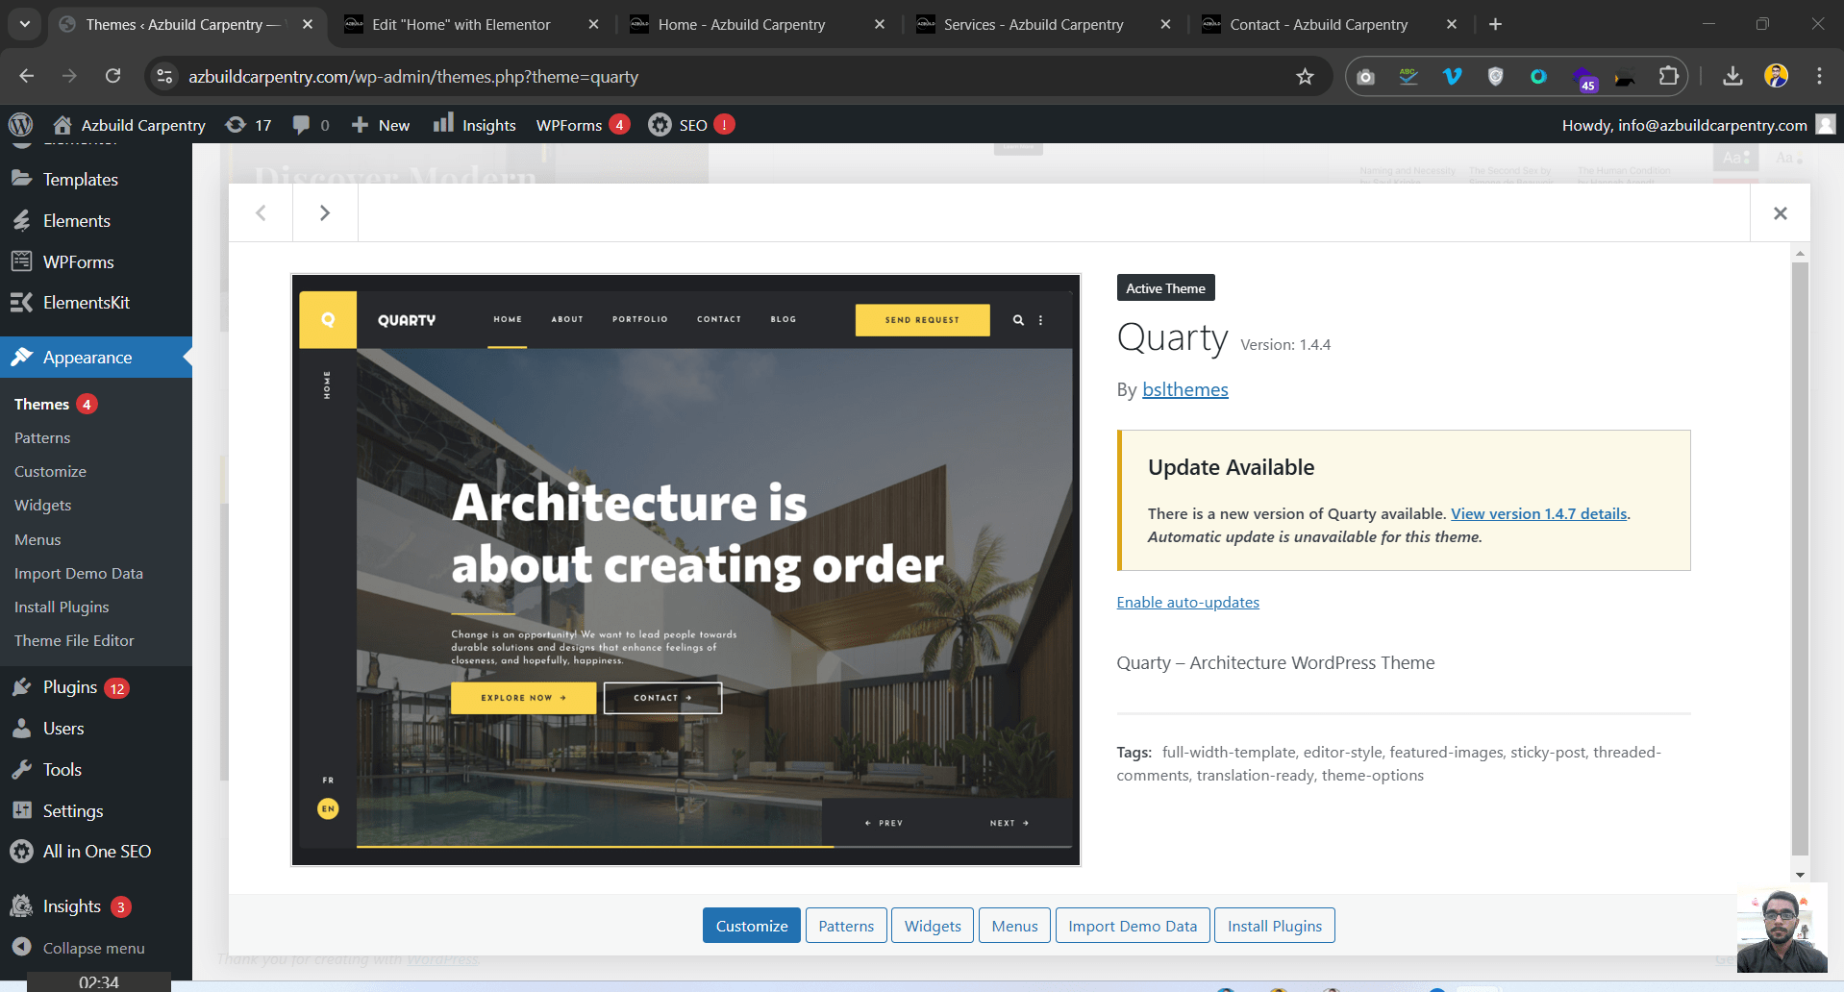
Task: Open the New content dropdown in admin bar
Action: point(381,125)
